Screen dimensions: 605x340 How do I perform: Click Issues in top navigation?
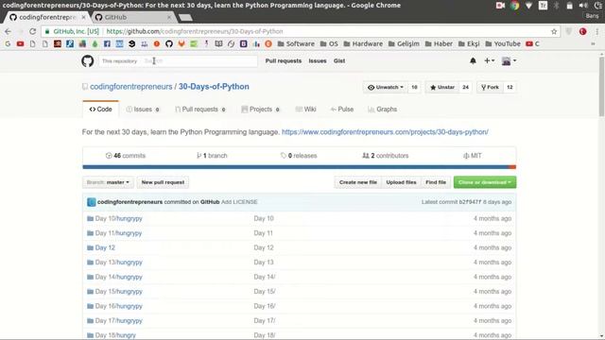[x=318, y=60]
